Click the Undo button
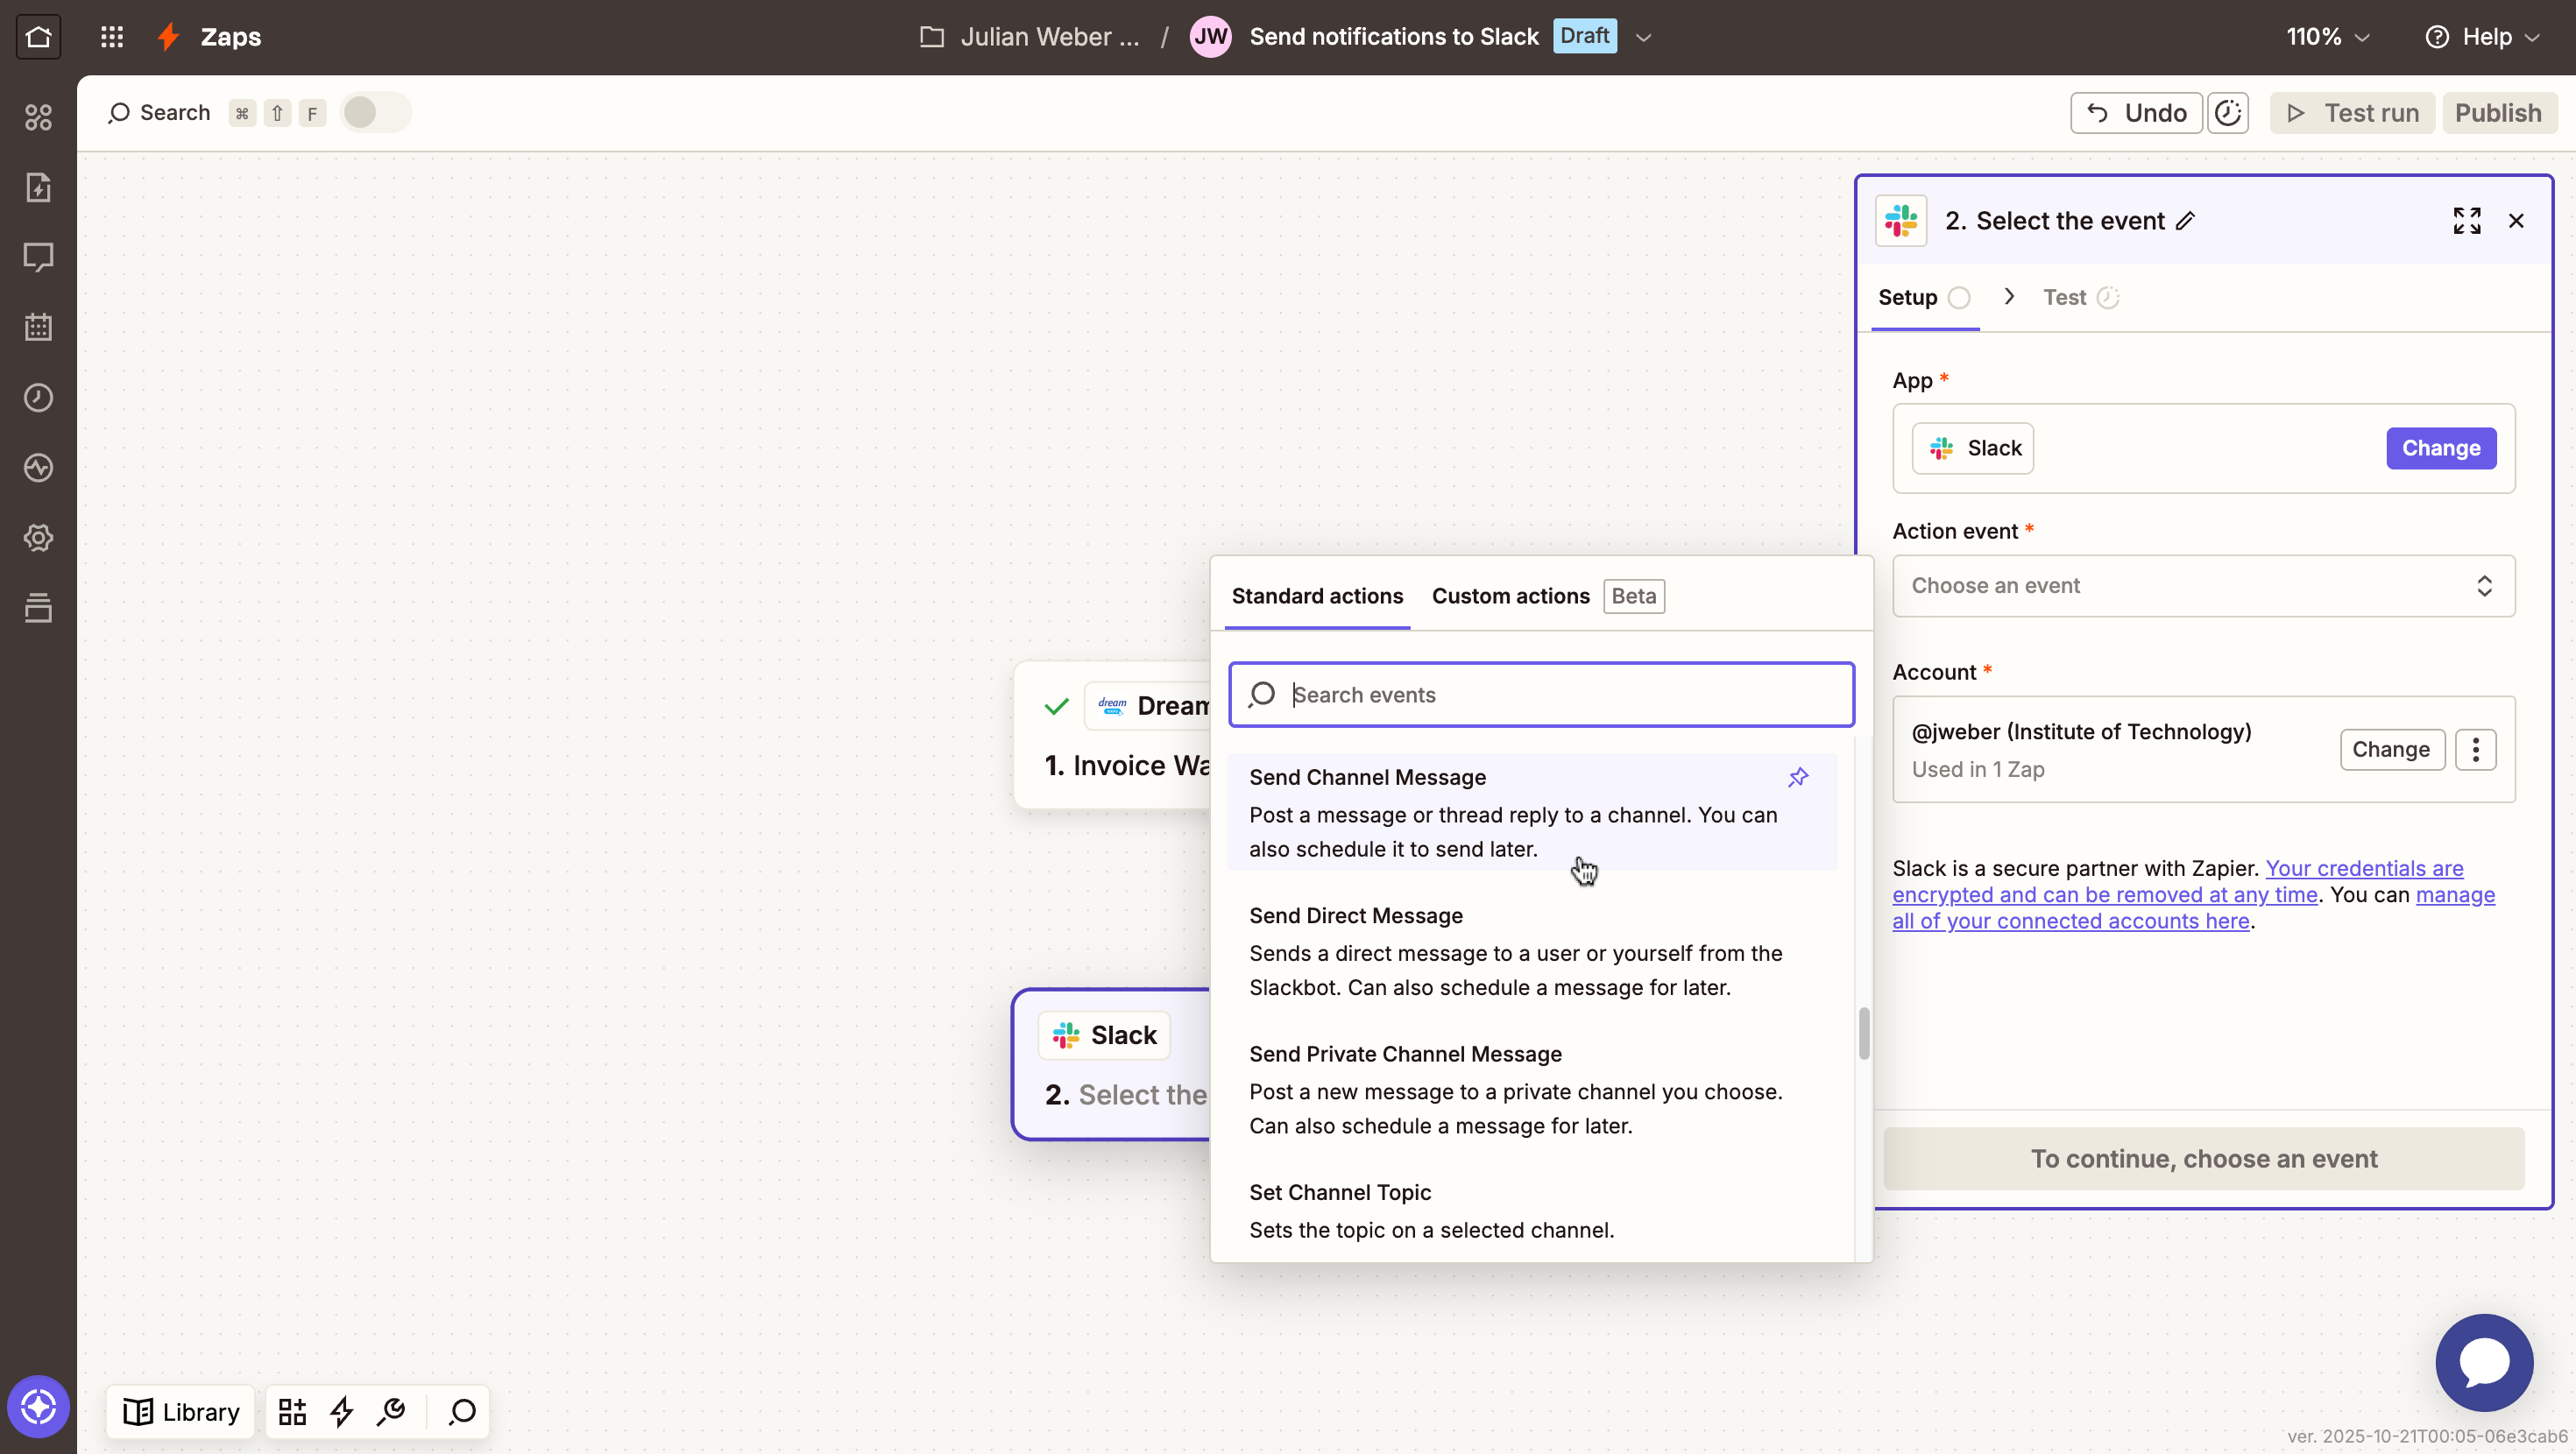The width and height of the screenshot is (2576, 1454). (x=2136, y=113)
